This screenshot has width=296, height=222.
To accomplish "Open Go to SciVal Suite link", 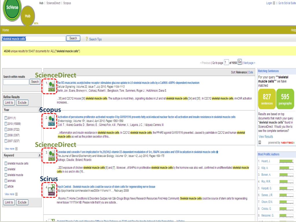I will (287, 3).
